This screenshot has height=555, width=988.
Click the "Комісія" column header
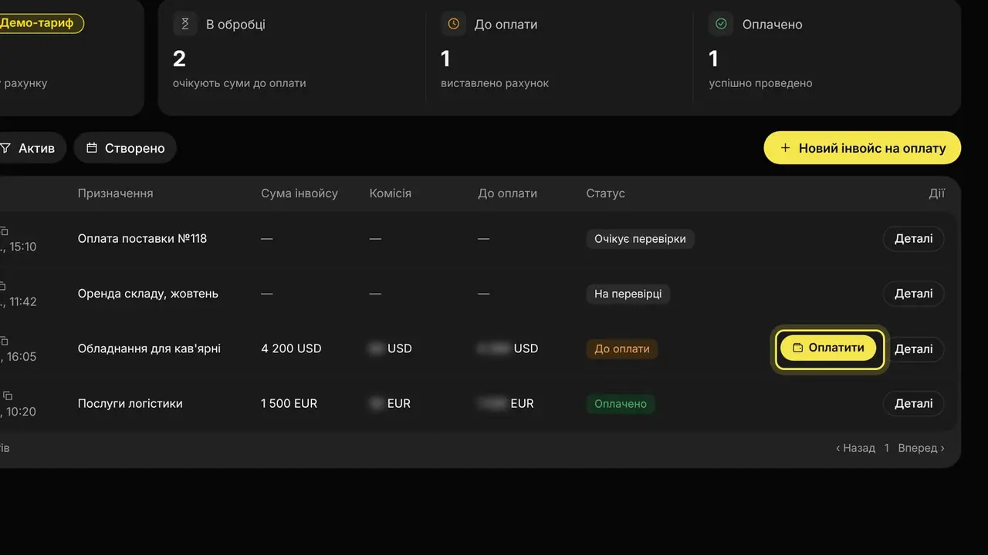click(x=391, y=193)
